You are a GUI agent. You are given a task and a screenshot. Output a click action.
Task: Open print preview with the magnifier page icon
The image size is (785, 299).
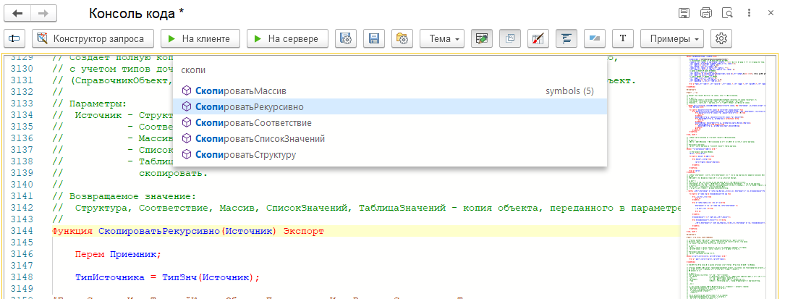727,13
